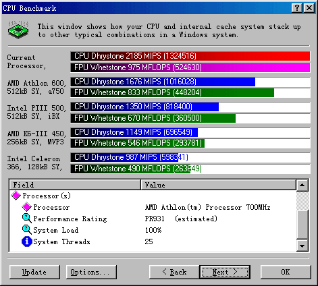The width and height of the screenshot is (318, 286).
Task: Click System Load magnifier icon
Action: 26,230
